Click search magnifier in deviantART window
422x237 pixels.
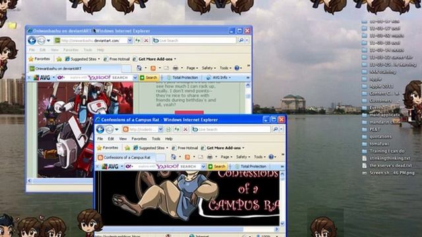click(241, 41)
